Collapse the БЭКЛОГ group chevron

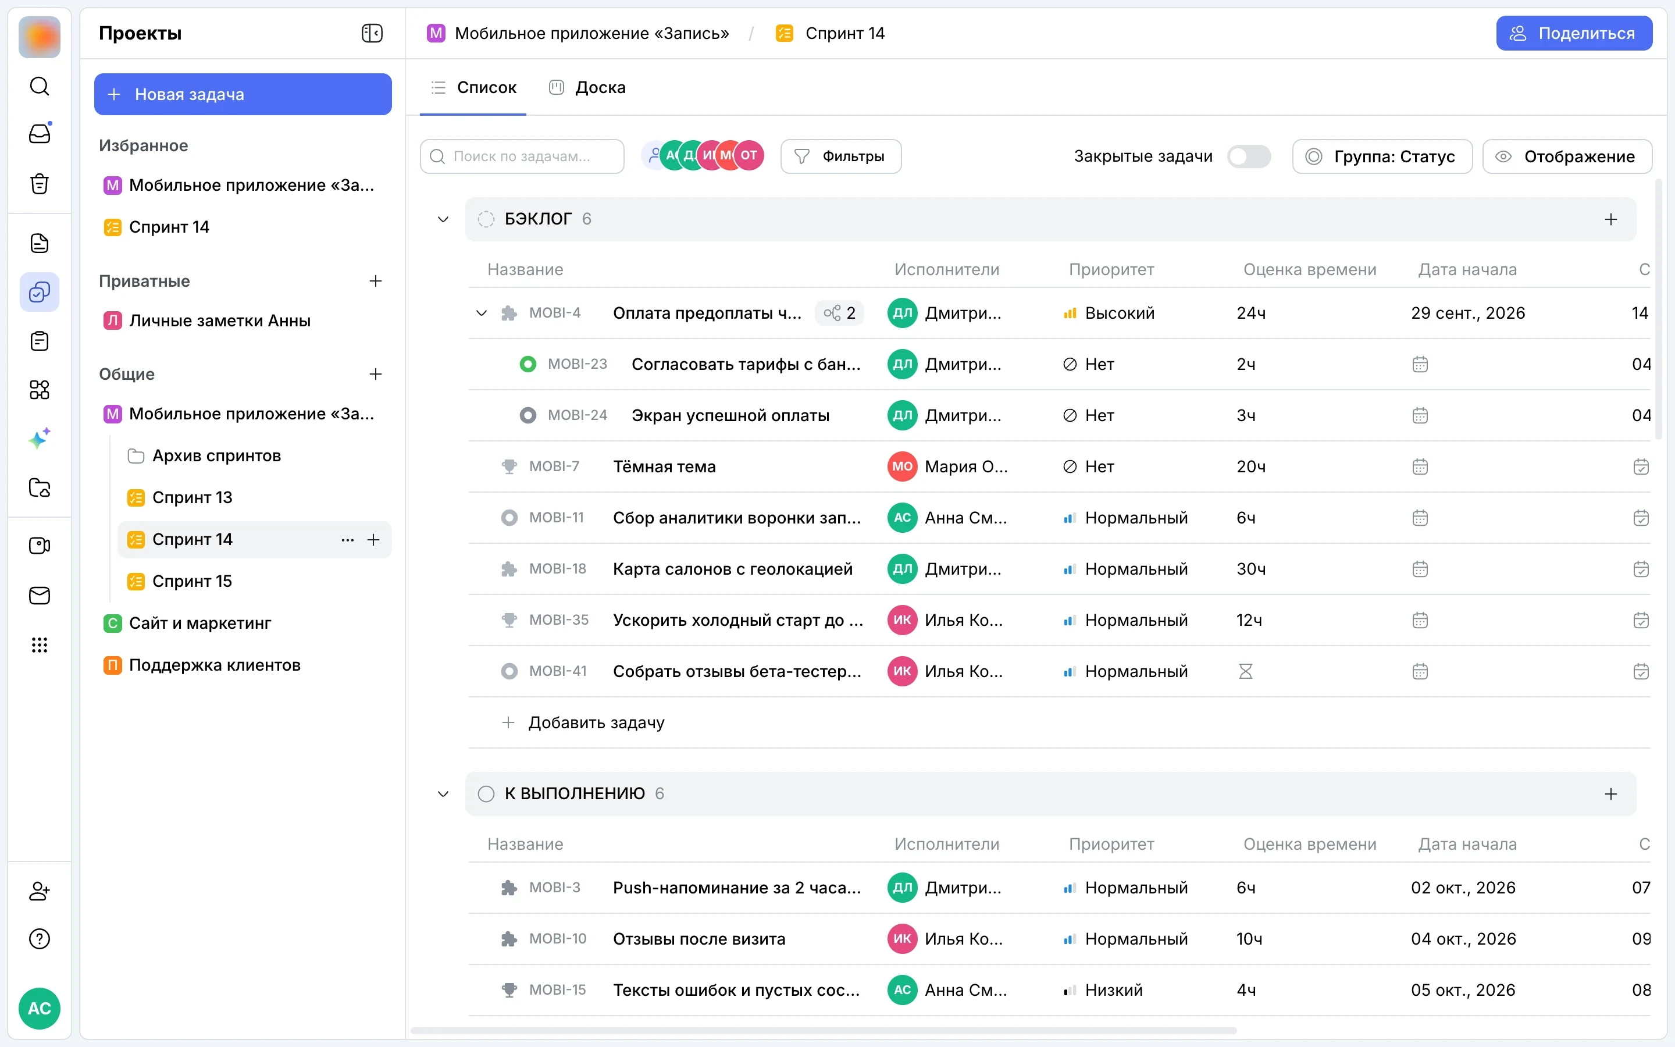(x=443, y=219)
